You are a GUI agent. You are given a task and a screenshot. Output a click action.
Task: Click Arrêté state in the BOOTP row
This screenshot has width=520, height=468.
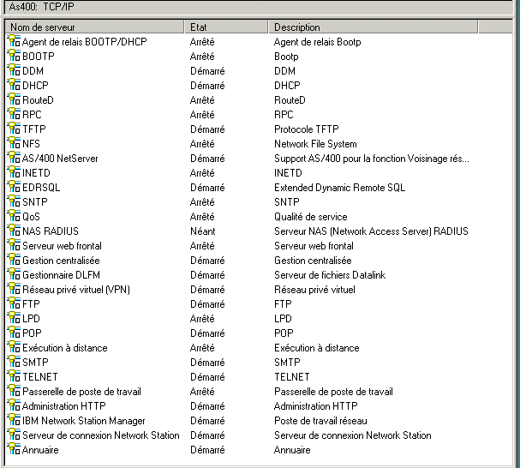tap(202, 56)
